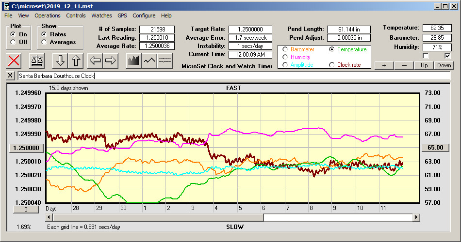Click the Humidity 71% value field
Image resolution: width=461 pixels, height=242 pixels.
437,47
